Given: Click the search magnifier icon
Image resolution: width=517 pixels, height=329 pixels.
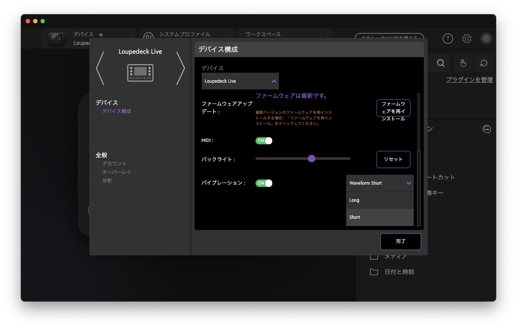Looking at the screenshot, I should 440,63.
